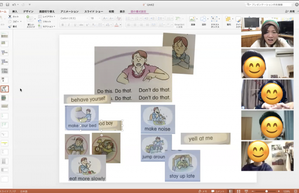
Task: Toggle superscript X² formatting
Action: (87, 25)
